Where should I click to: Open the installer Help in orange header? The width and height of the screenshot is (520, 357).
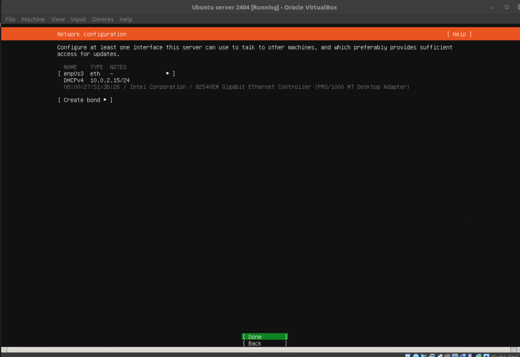pyautogui.click(x=459, y=34)
